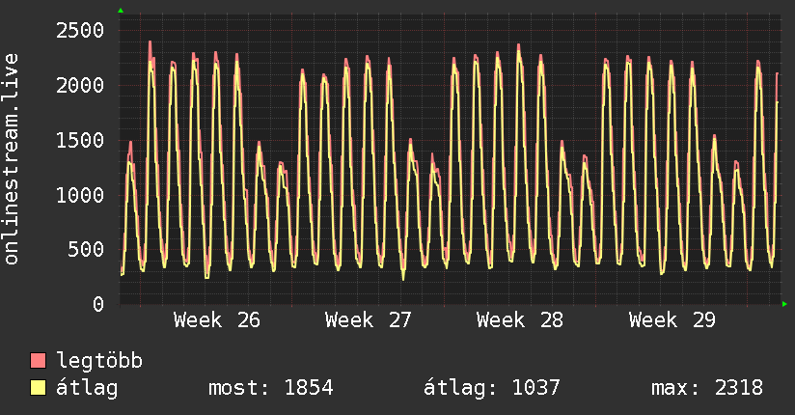795x415 pixels.
Task: Select the Week 27 axis label
Action: pos(369,320)
